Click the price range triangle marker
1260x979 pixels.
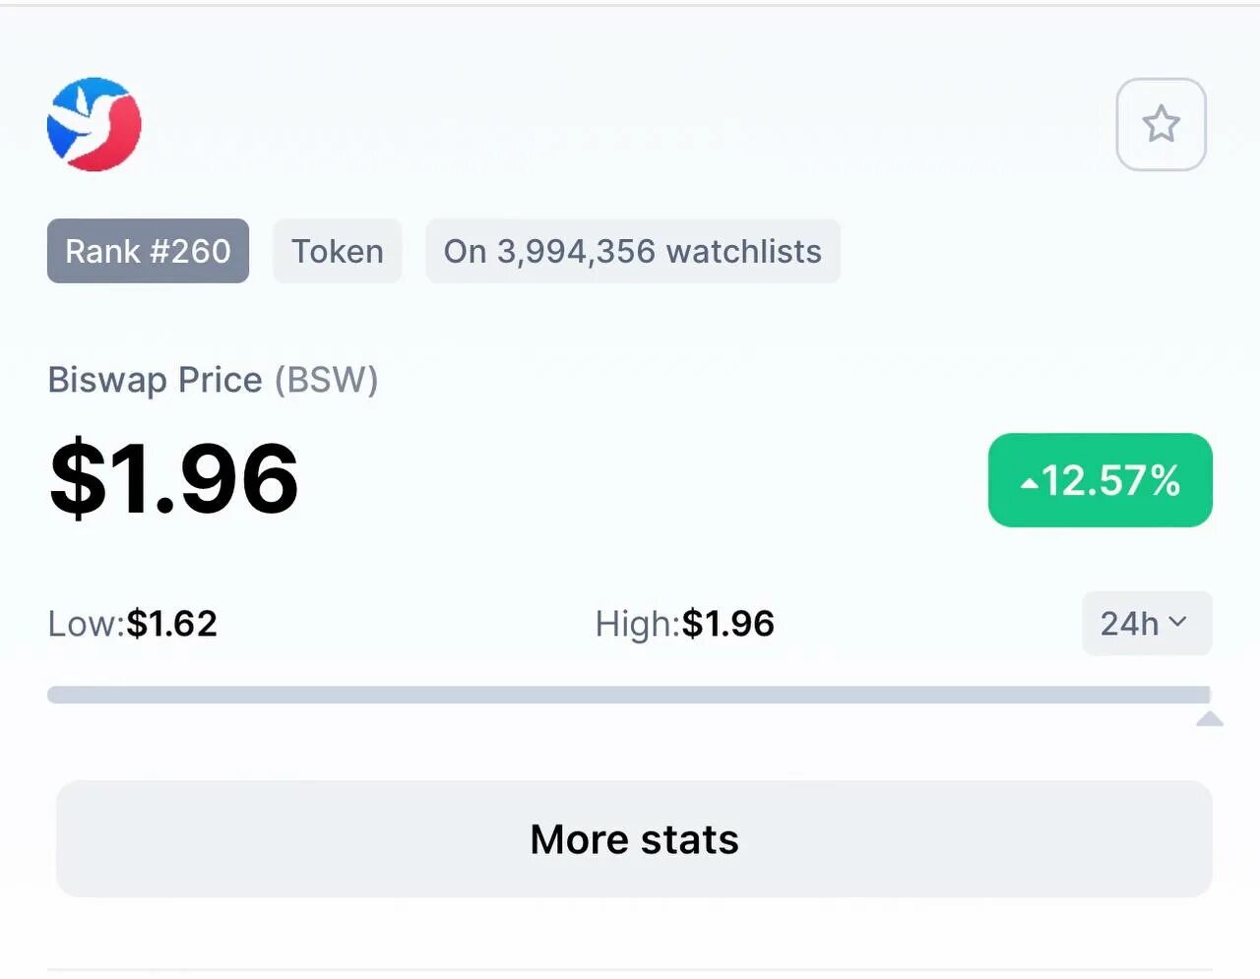[x=1210, y=718]
